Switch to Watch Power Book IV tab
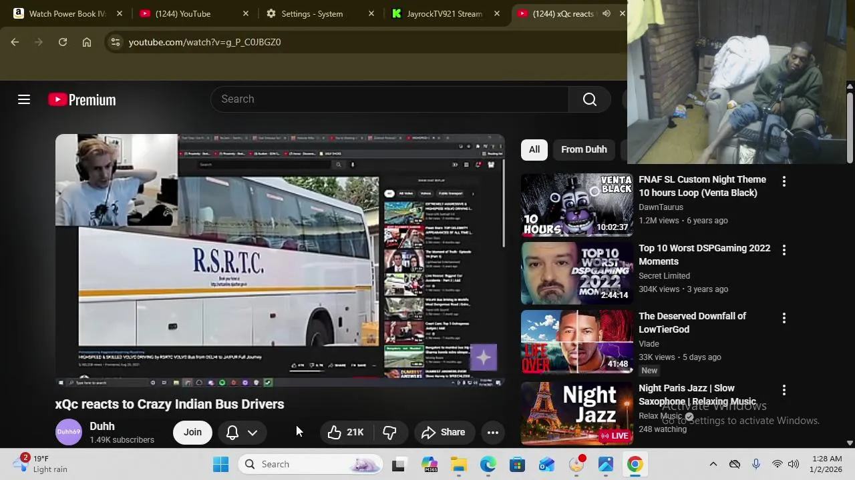 tap(67, 13)
